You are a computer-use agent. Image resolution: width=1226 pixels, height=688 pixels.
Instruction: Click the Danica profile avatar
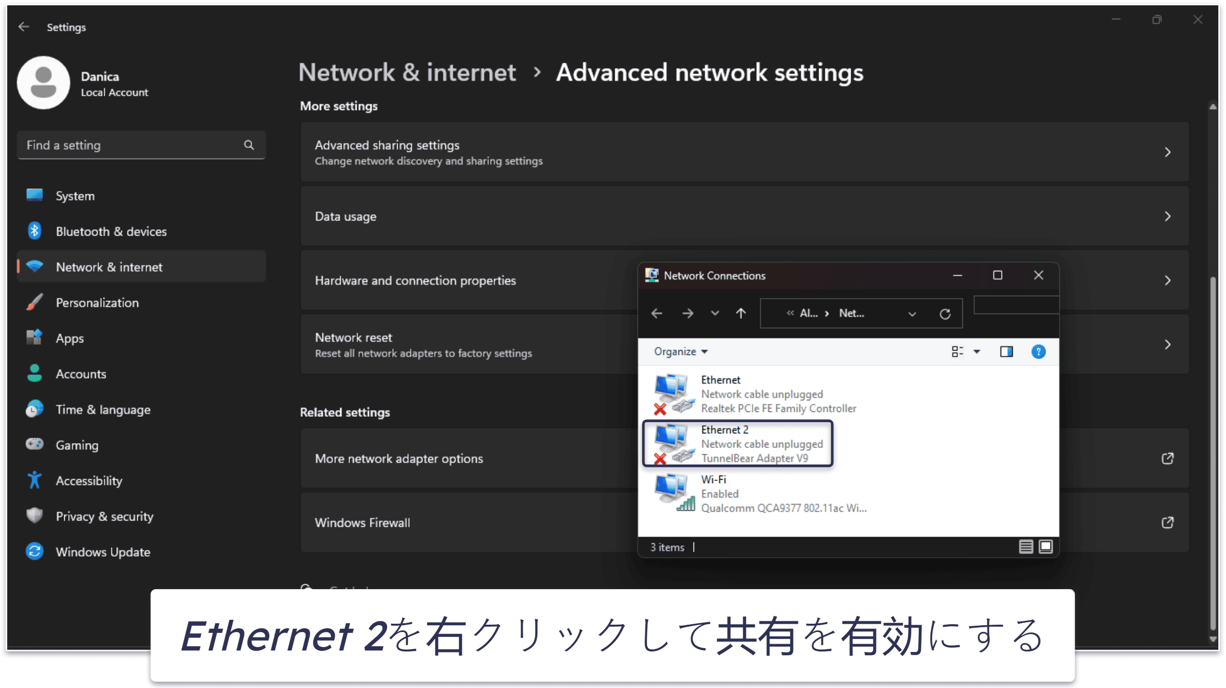pos(43,83)
